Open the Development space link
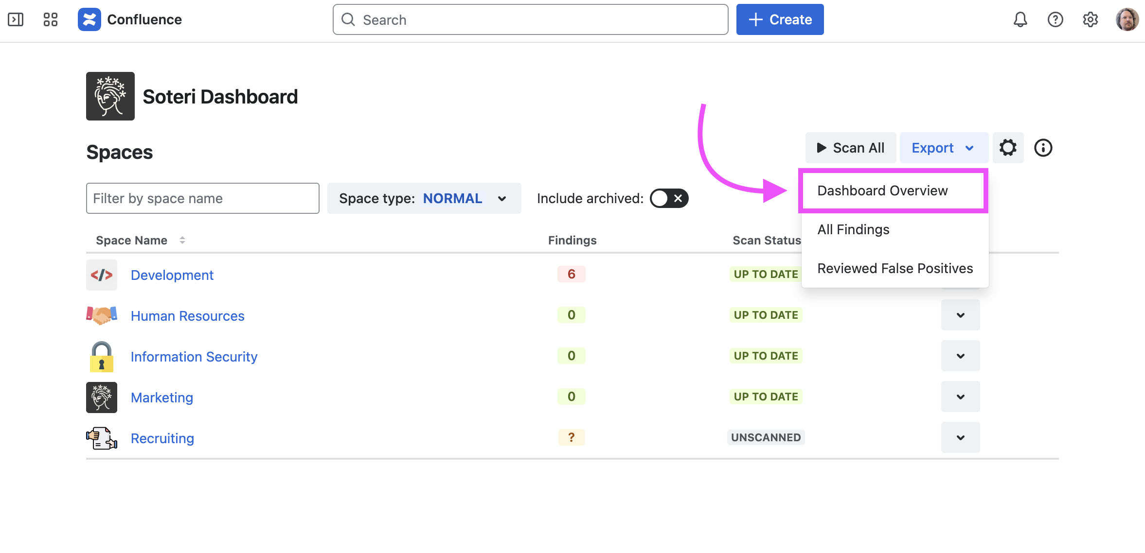The width and height of the screenshot is (1145, 553). [172, 275]
